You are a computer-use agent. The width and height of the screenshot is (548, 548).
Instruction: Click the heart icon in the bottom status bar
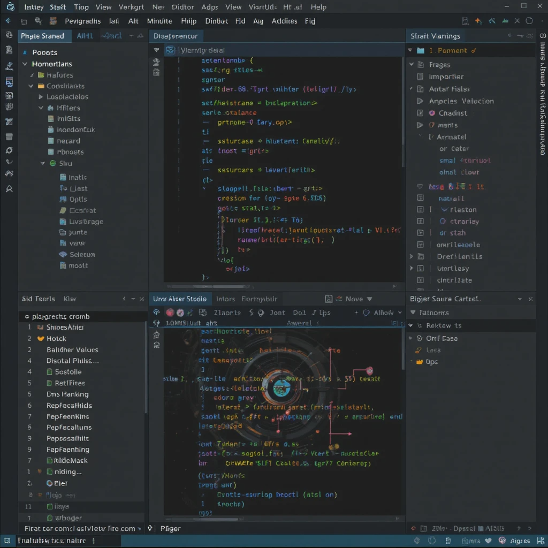[x=489, y=541]
